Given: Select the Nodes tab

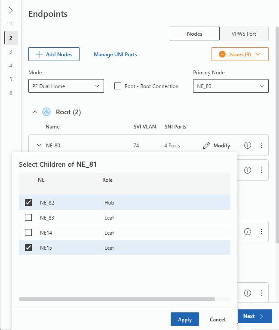Looking at the screenshot, I should click(x=195, y=34).
